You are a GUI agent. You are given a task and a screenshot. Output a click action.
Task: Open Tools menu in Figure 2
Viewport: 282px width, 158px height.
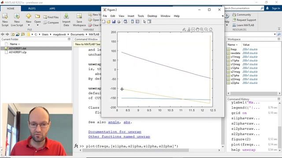141,16
